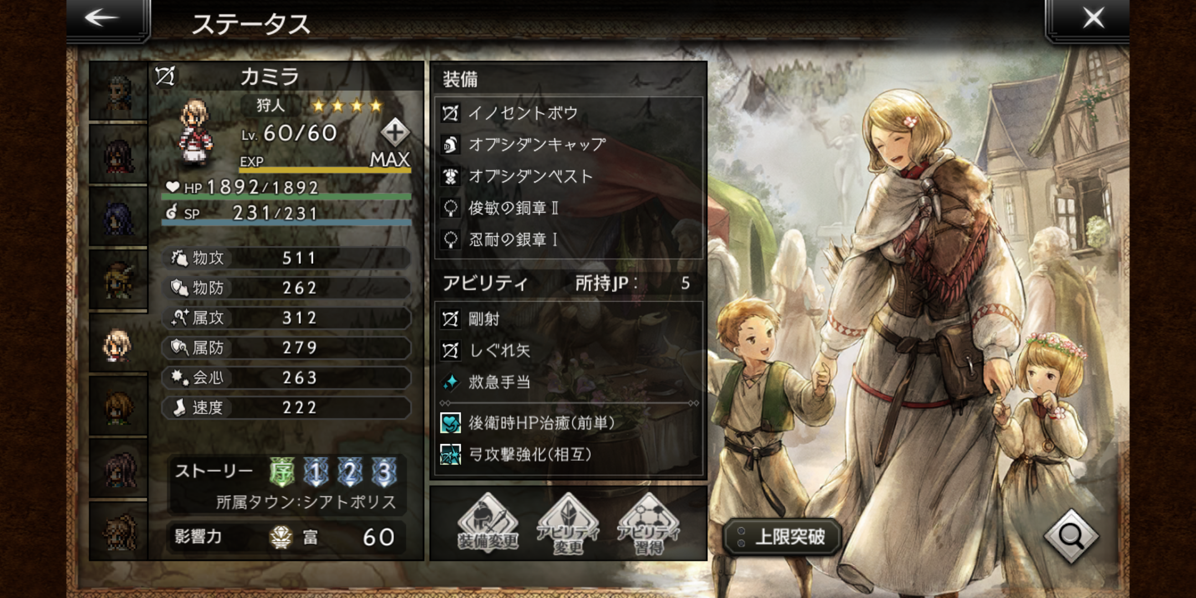Image resolution: width=1196 pixels, height=598 pixels.
Task: Switch to the first character thumbnail in sidebar
Action: point(118,91)
